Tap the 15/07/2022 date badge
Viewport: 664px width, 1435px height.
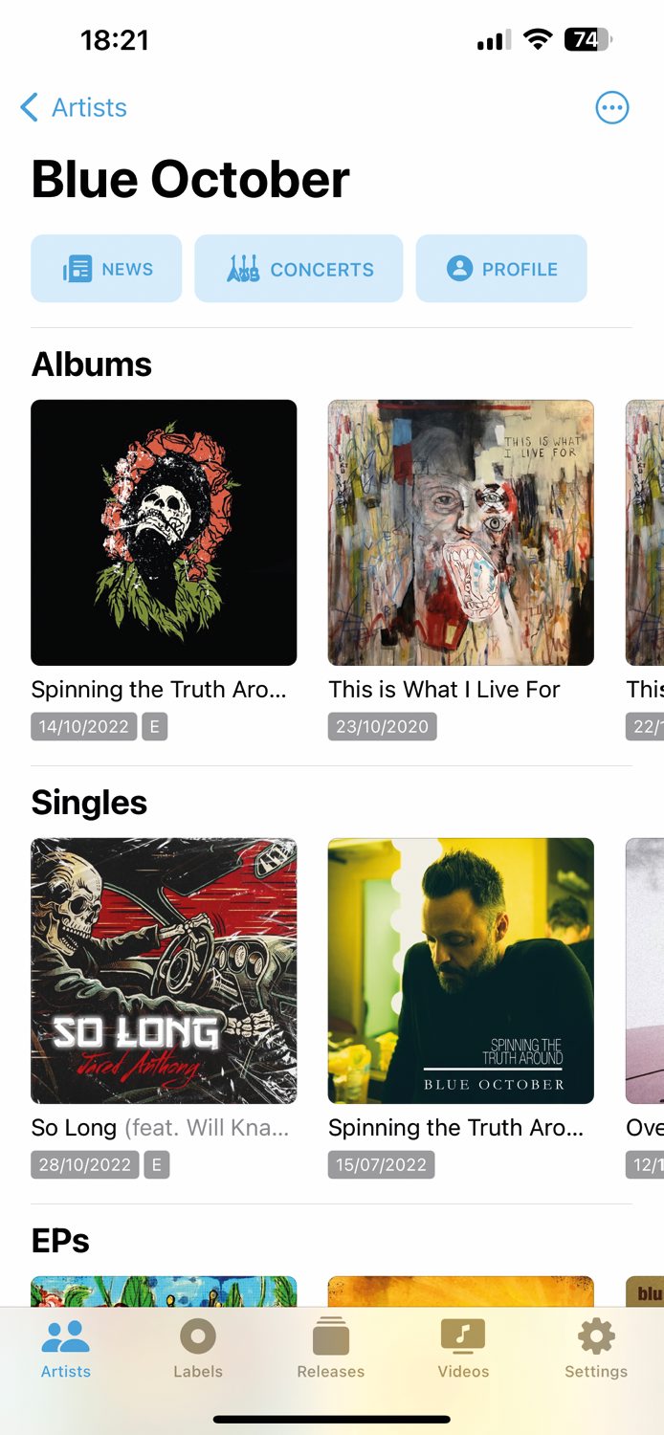(382, 1164)
